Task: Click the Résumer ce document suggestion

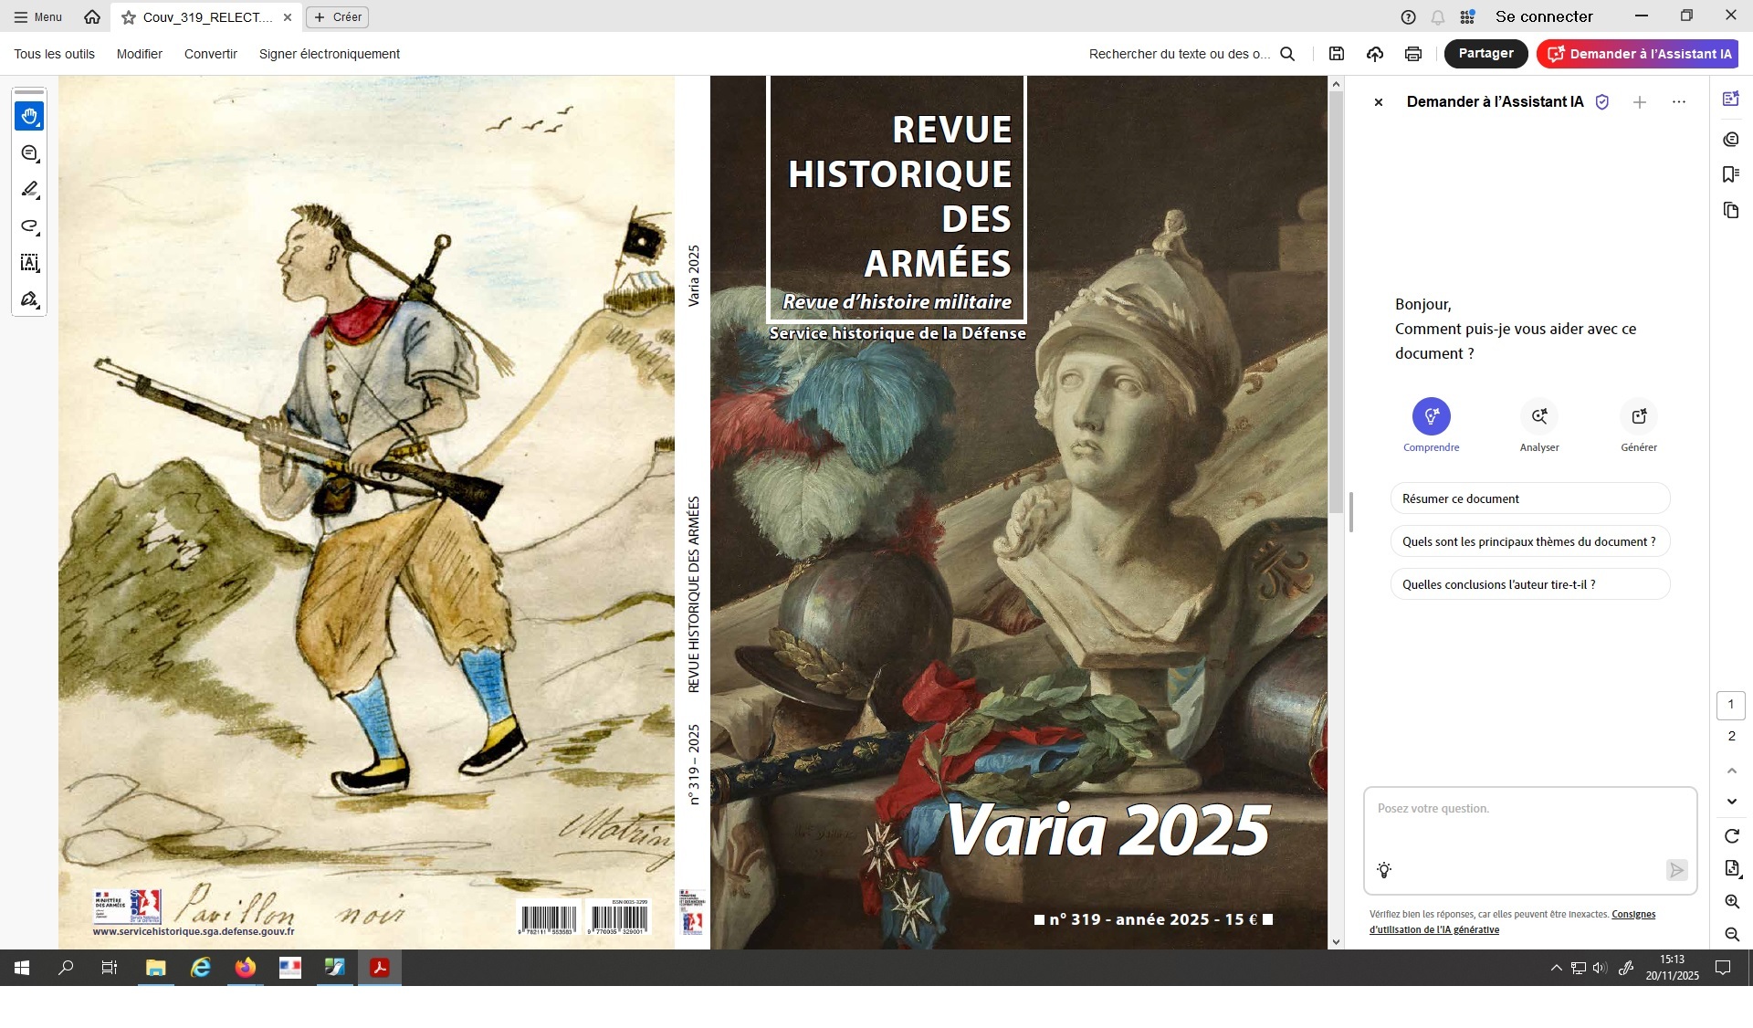Action: tap(1529, 498)
